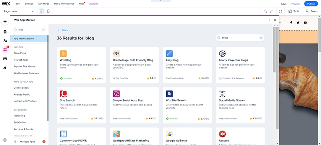Open the Add Elements plus button

coord(5,22)
